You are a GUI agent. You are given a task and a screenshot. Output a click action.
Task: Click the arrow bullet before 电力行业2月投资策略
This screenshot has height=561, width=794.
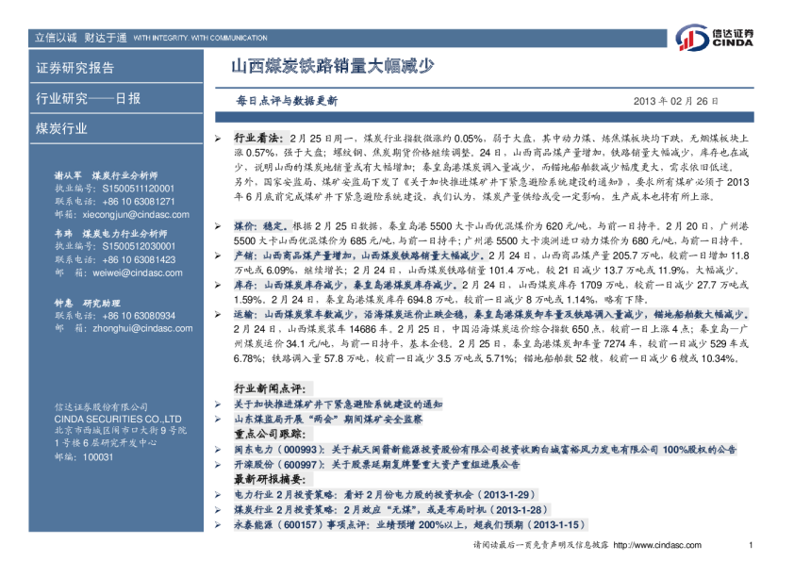point(218,493)
